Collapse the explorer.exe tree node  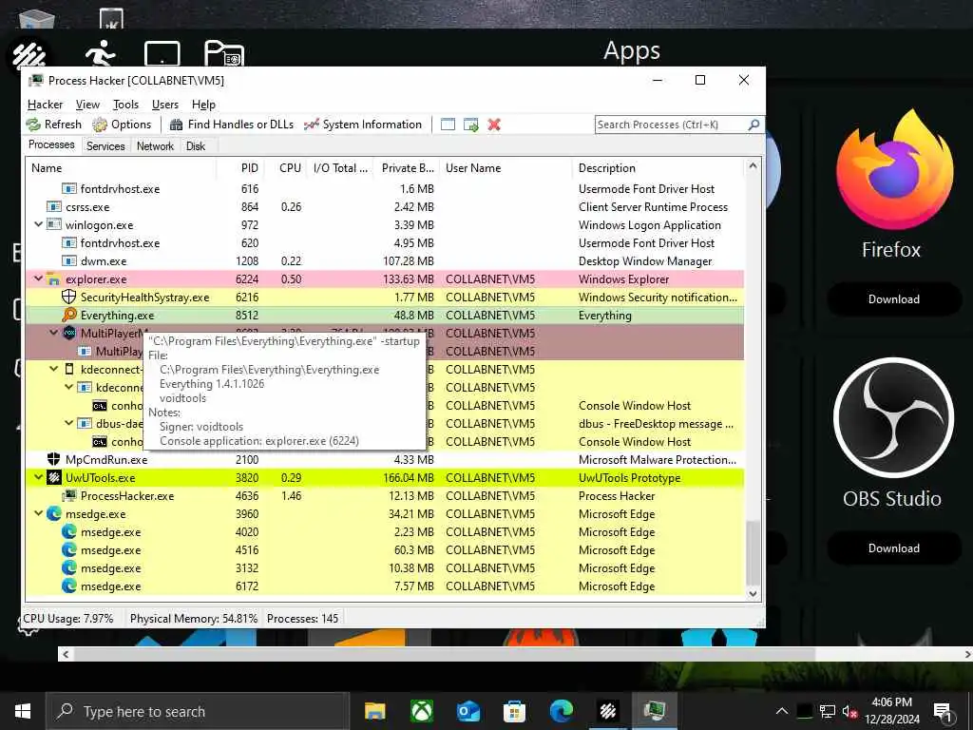point(38,279)
